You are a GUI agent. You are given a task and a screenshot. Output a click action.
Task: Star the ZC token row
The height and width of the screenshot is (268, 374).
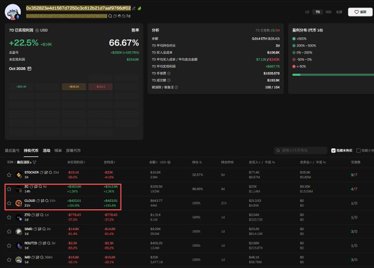(x=9, y=189)
